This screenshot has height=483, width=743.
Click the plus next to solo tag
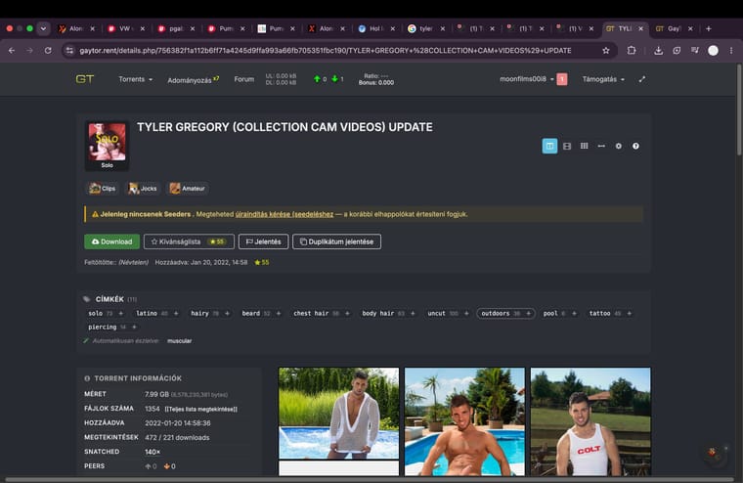(x=121, y=313)
